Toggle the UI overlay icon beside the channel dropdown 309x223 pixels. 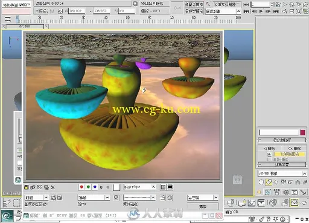tap(163, 187)
